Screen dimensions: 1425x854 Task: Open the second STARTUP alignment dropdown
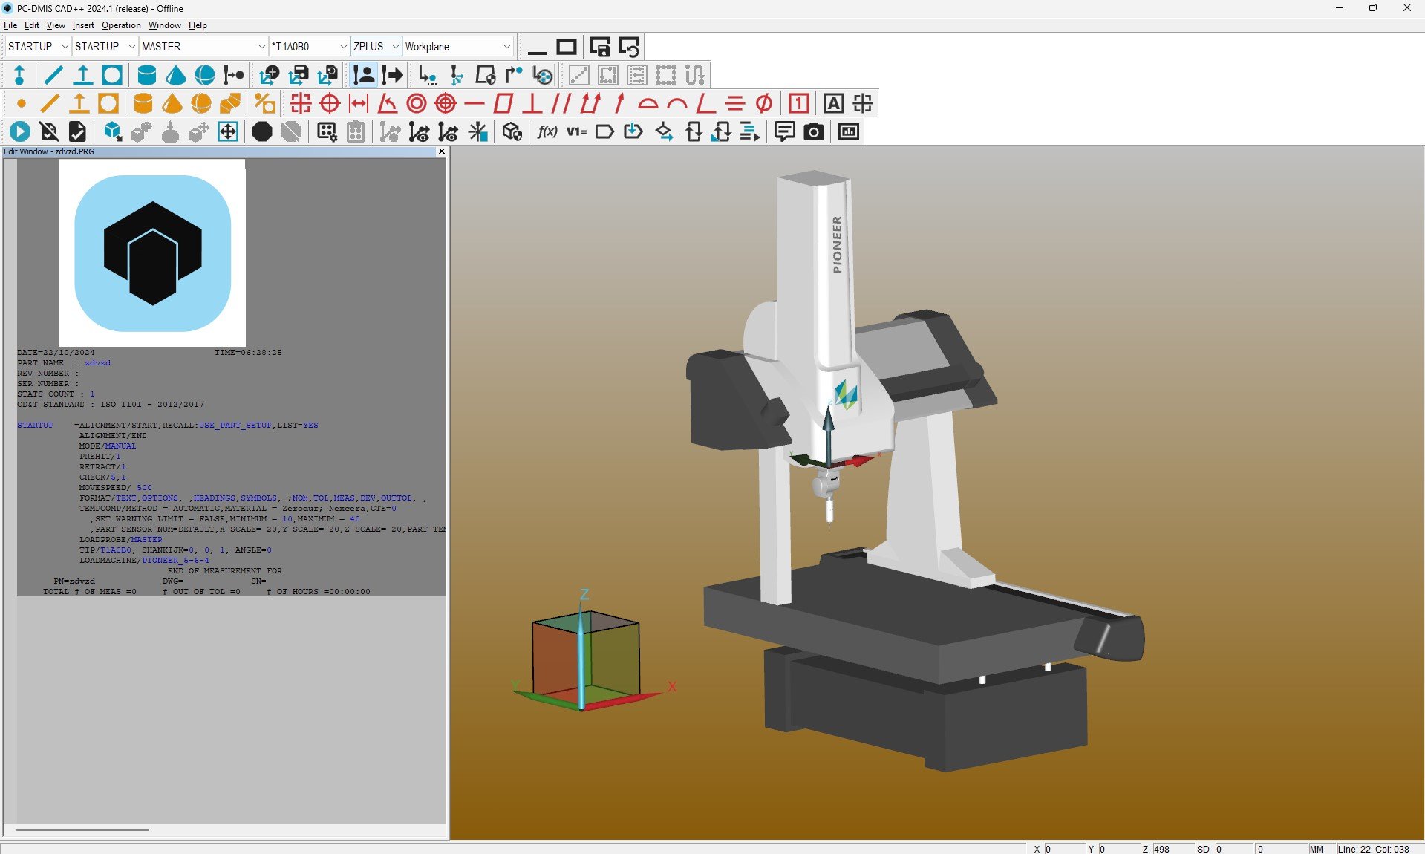[x=105, y=47]
